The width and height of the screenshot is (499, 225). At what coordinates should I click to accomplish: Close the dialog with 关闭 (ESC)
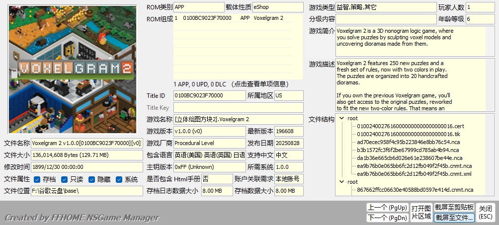pos(486,213)
